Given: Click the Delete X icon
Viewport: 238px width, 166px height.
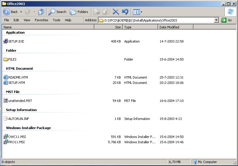Looking at the screenshot, I should coord(116,12).
